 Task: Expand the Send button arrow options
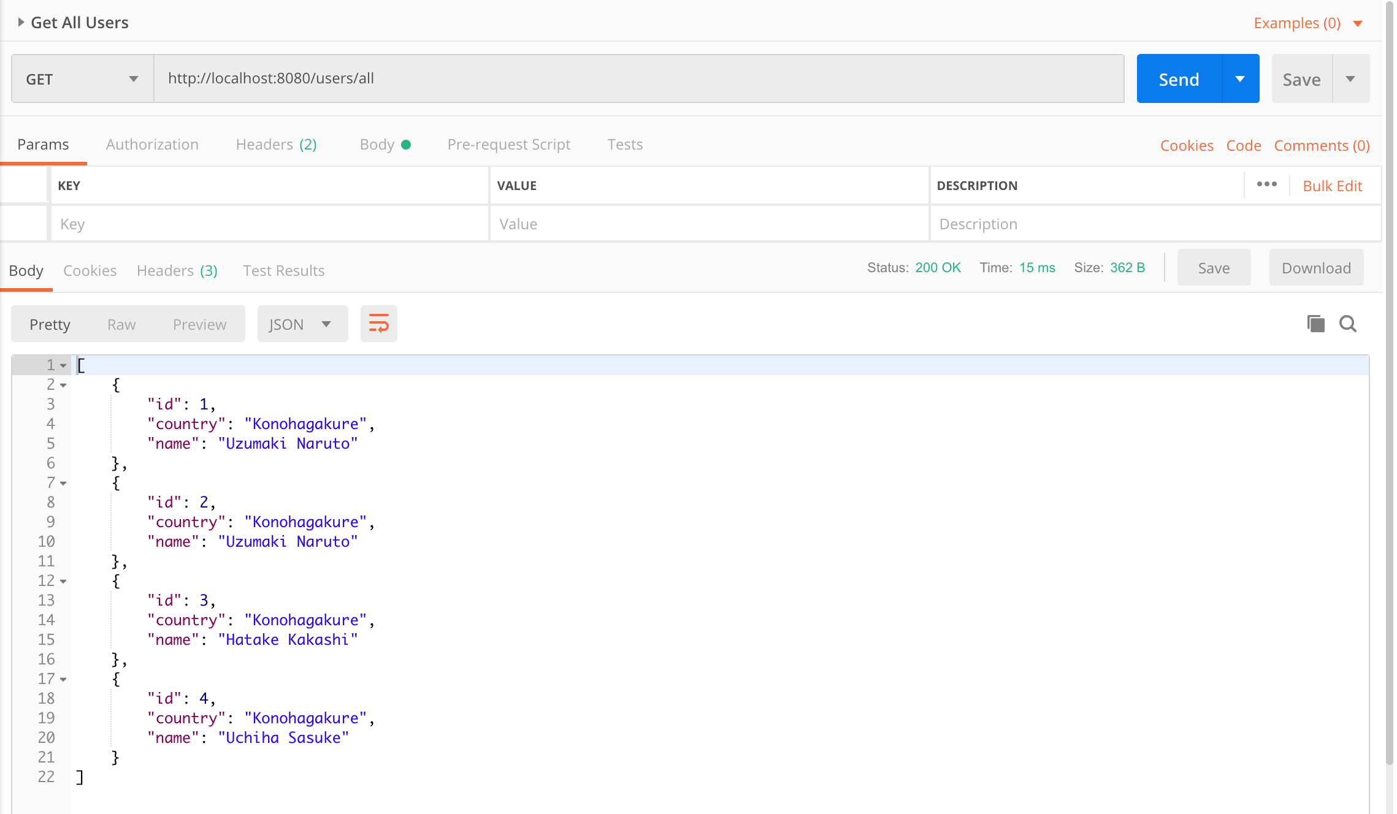click(1240, 79)
